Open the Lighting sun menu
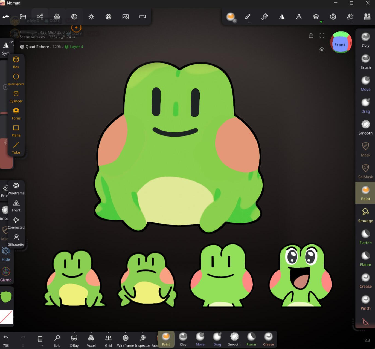 click(x=91, y=17)
